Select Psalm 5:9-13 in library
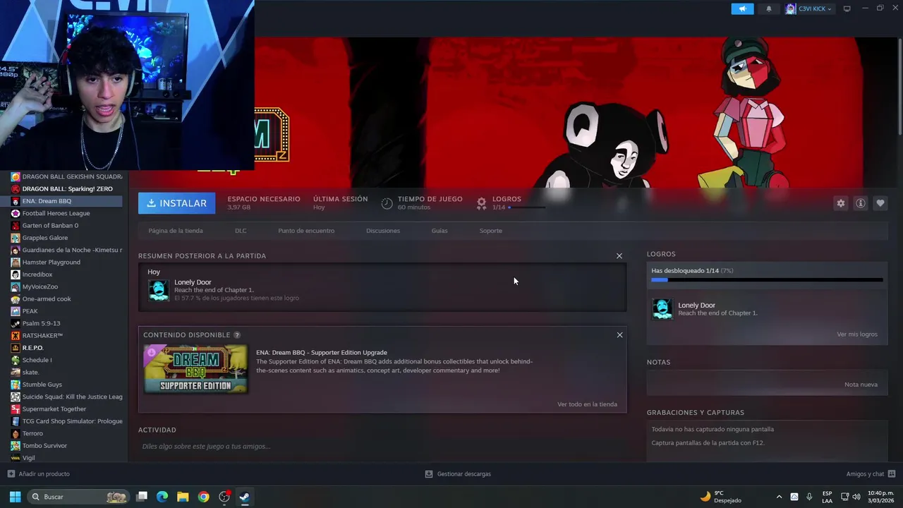 click(x=66, y=323)
